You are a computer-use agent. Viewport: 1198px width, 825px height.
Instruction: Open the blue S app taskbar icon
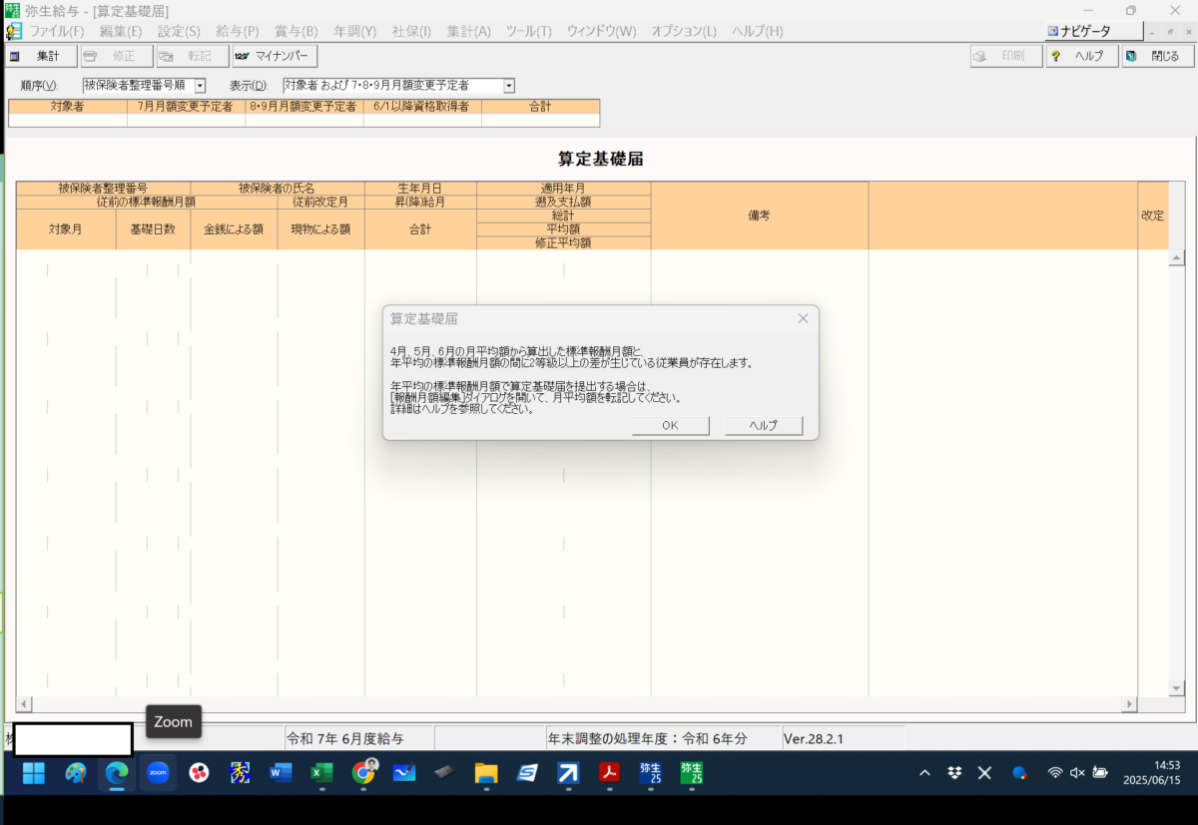click(x=527, y=773)
